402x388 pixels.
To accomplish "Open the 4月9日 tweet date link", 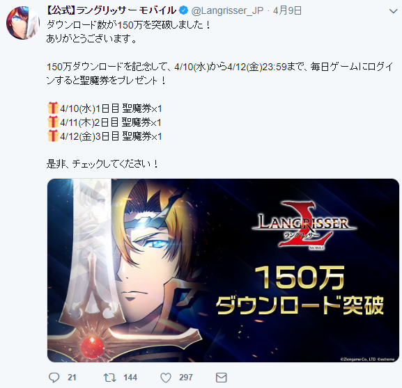I will 287,10.
